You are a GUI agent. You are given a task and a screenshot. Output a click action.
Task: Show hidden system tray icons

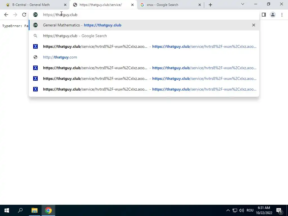(x=228, y=210)
